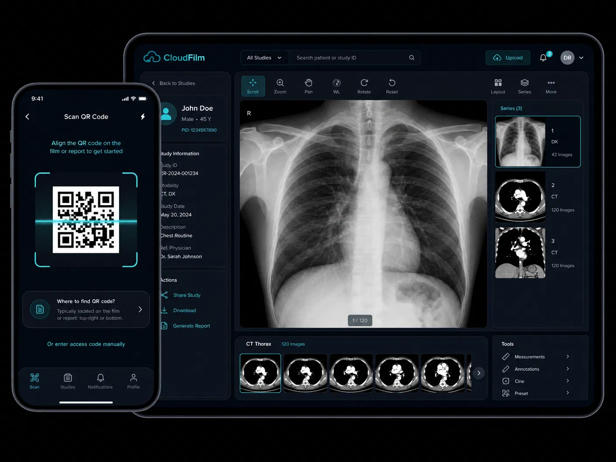The image size is (616, 462).
Task: Open the Scan tab on phone
Action: [x=35, y=381]
